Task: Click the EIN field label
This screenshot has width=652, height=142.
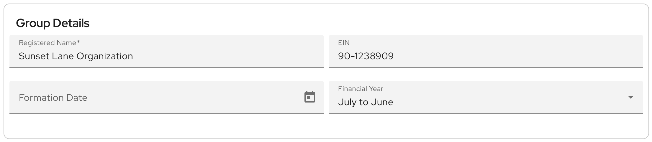Action: click(344, 43)
